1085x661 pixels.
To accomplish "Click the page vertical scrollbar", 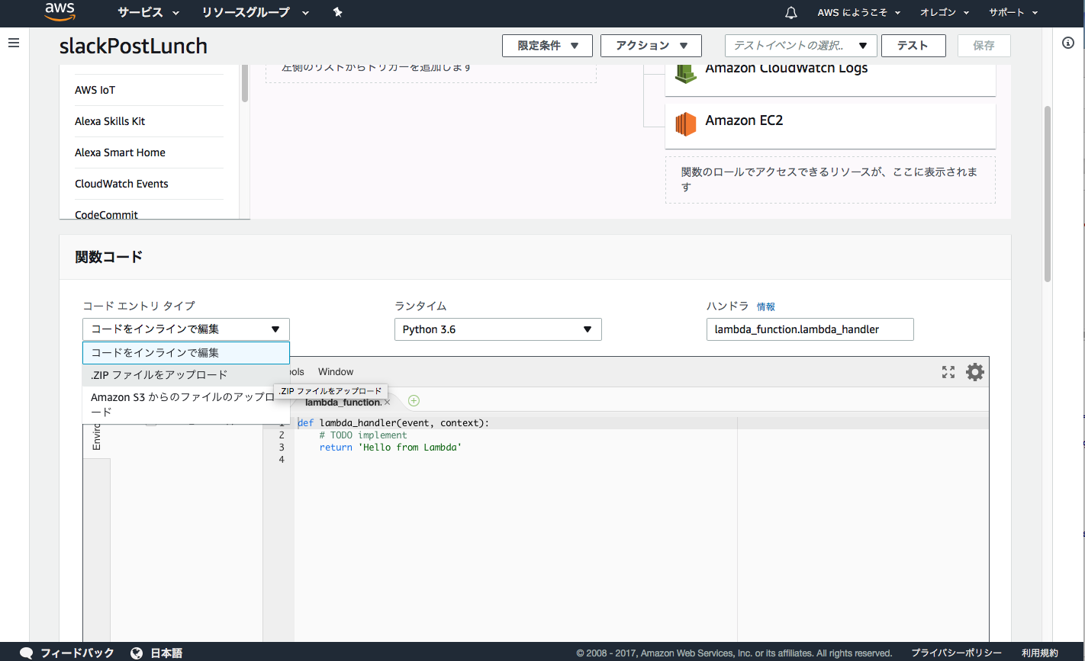I will 1048,194.
